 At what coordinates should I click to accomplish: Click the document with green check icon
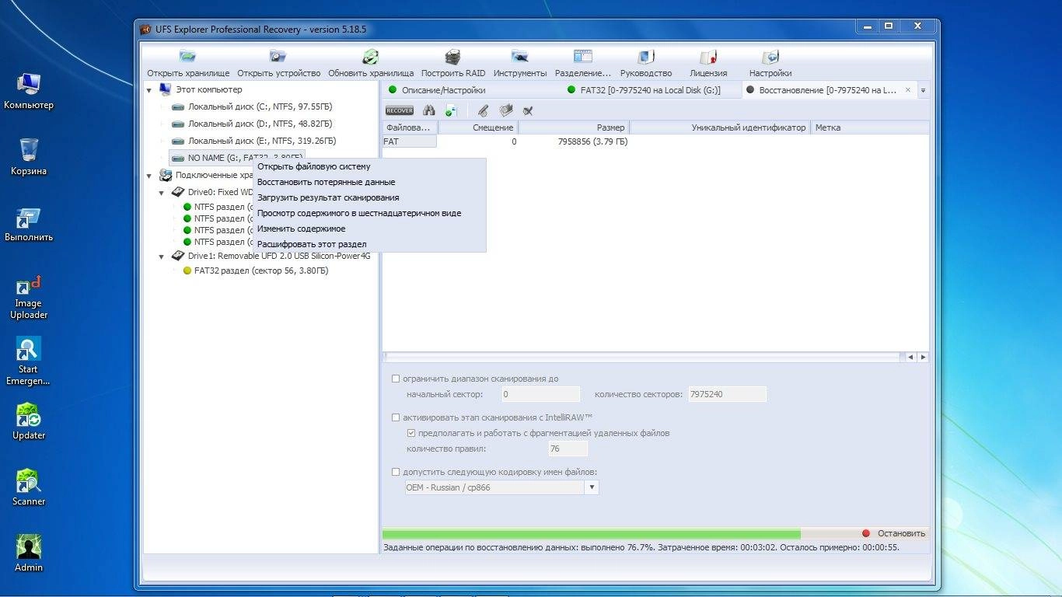click(x=451, y=110)
